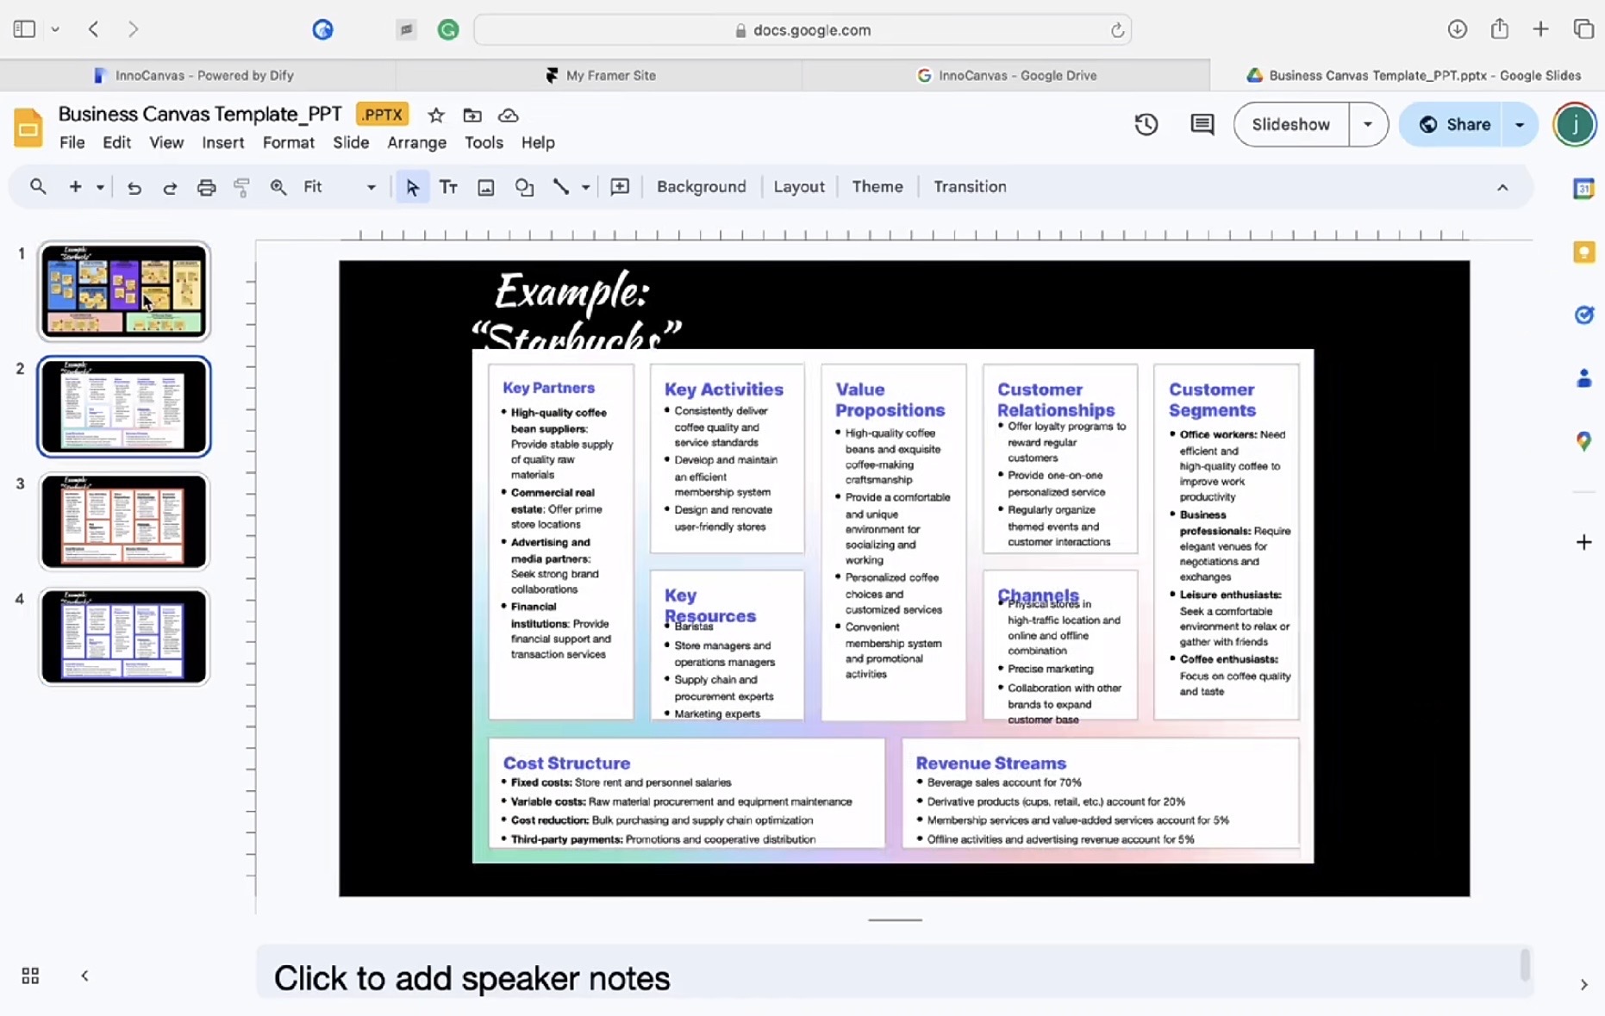Reload the page in Safari
The image size is (1605, 1016).
coord(1117,30)
